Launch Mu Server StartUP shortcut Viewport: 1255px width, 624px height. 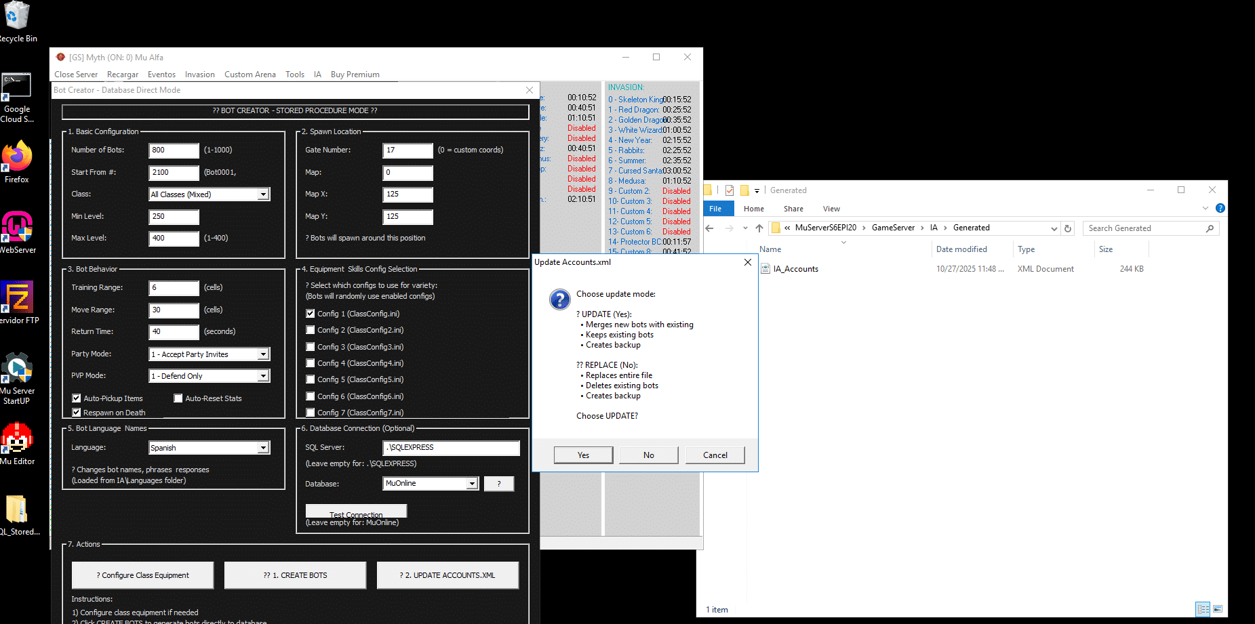click(x=17, y=371)
